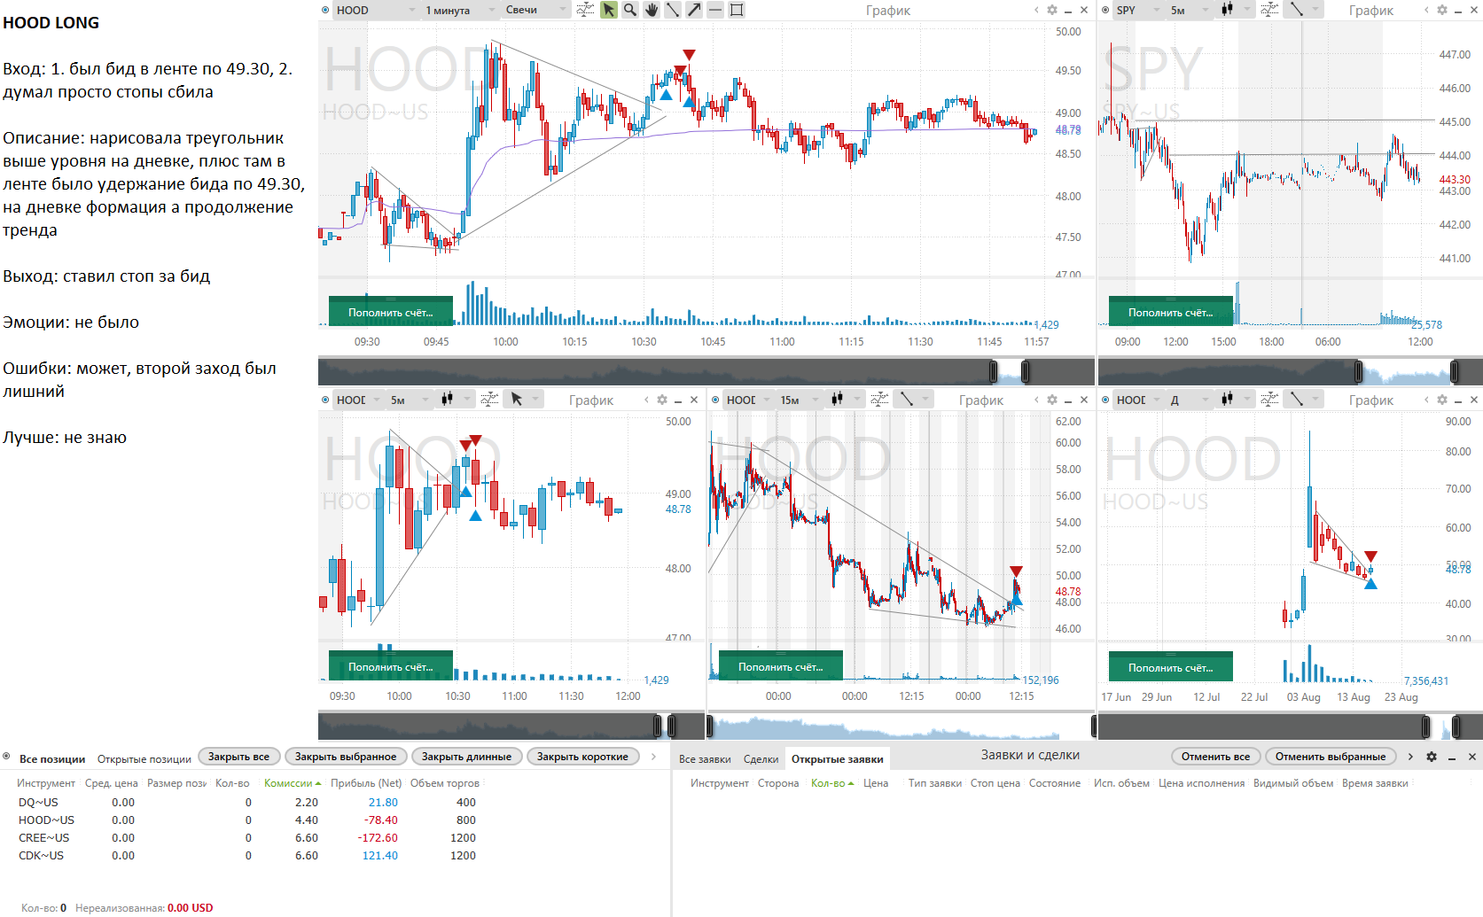Select the horizontal line tool in HOOD 1-minute chart
1483x917 pixels.
[715, 10]
